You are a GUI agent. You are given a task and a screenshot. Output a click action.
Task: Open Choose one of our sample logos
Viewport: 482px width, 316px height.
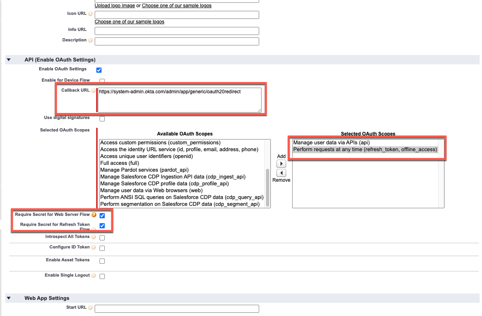pos(129,21)
